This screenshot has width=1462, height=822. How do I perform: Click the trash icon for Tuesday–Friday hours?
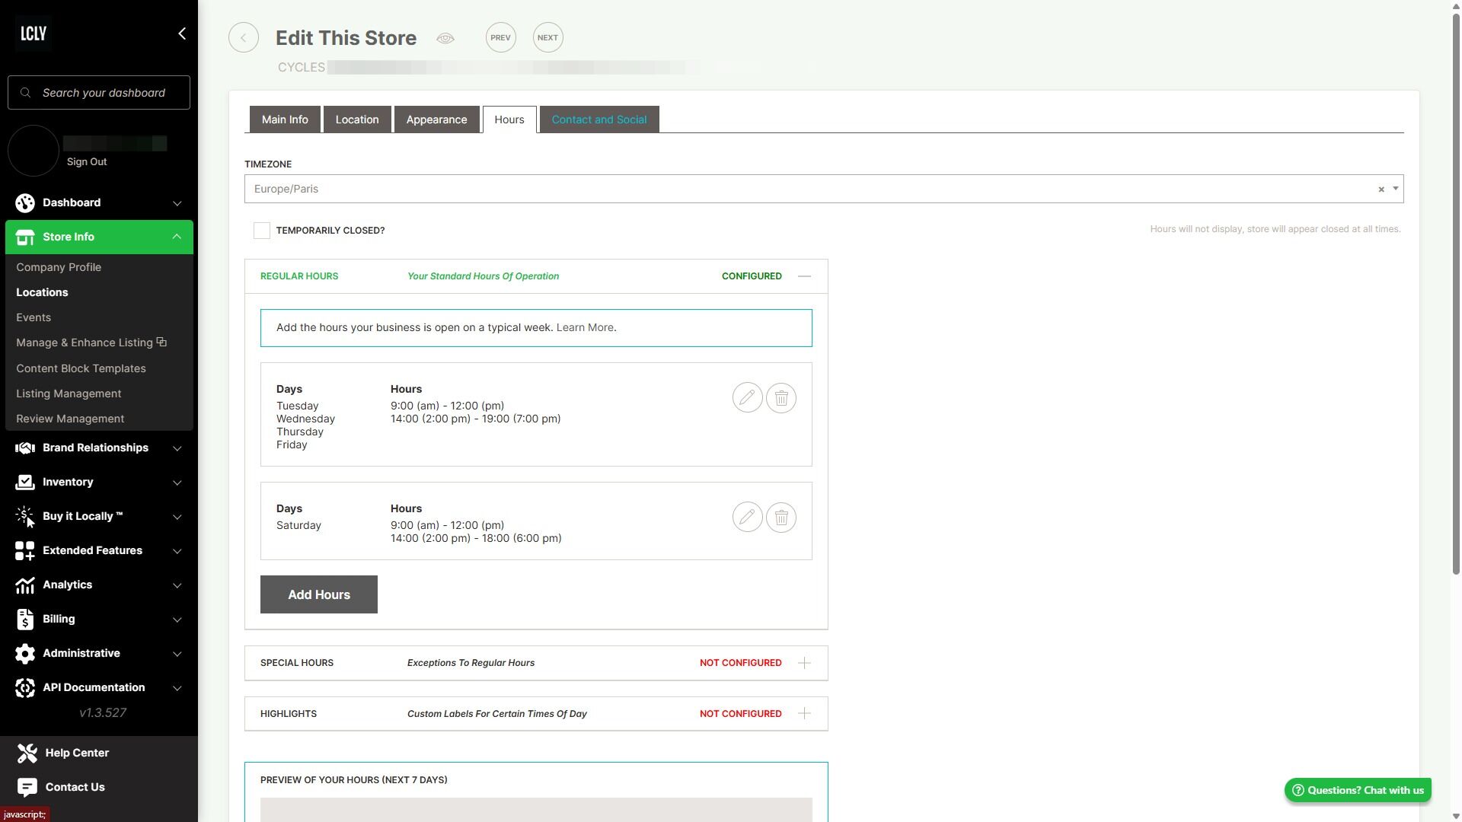(780, 398)
